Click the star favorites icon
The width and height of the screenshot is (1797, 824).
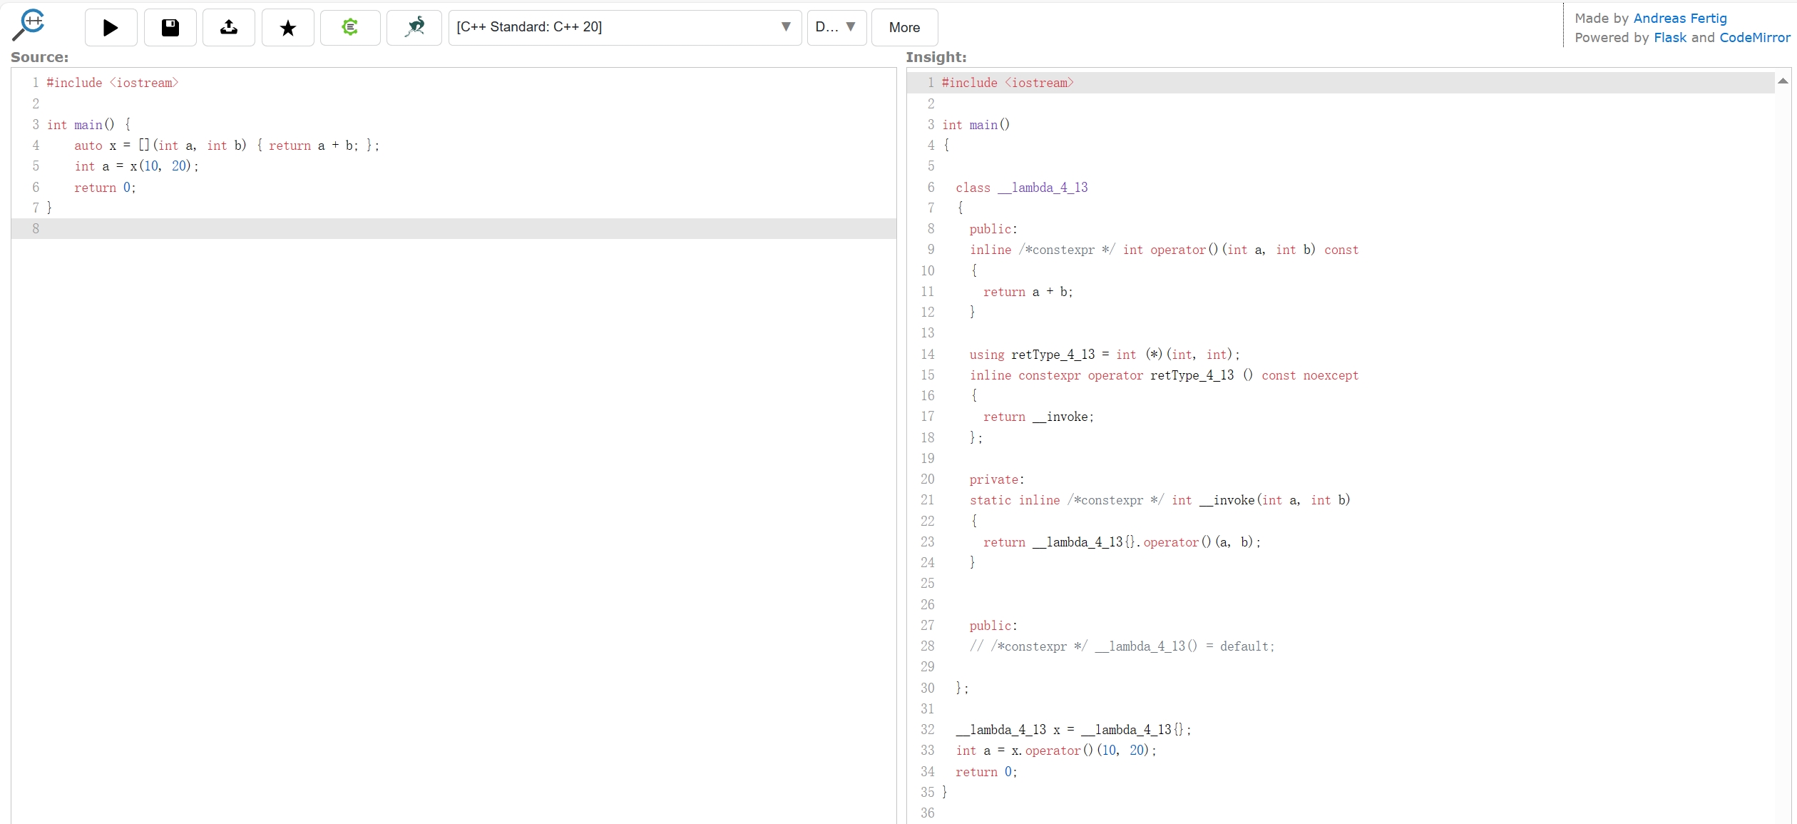pyautogui.click(x=287, y=28)
